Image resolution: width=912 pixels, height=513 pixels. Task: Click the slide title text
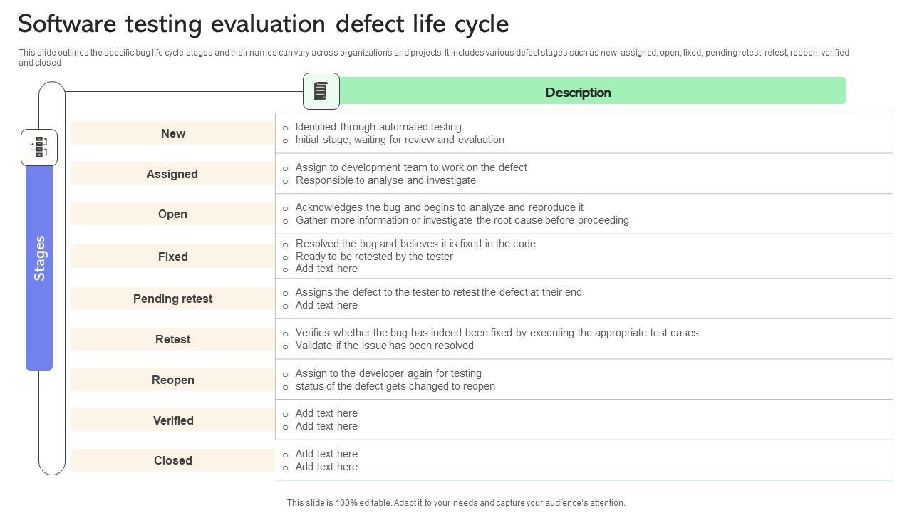click(263, 24)
